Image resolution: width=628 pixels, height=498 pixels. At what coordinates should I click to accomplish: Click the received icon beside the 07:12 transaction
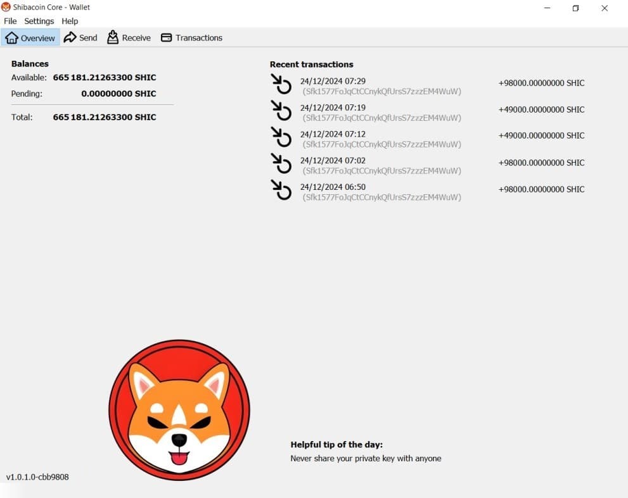click(281, 138)
